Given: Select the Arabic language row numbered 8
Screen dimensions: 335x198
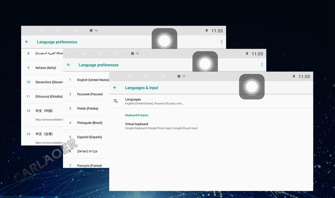Looking at the screenshot, I should pyautogui.click(x=42, y=55).
